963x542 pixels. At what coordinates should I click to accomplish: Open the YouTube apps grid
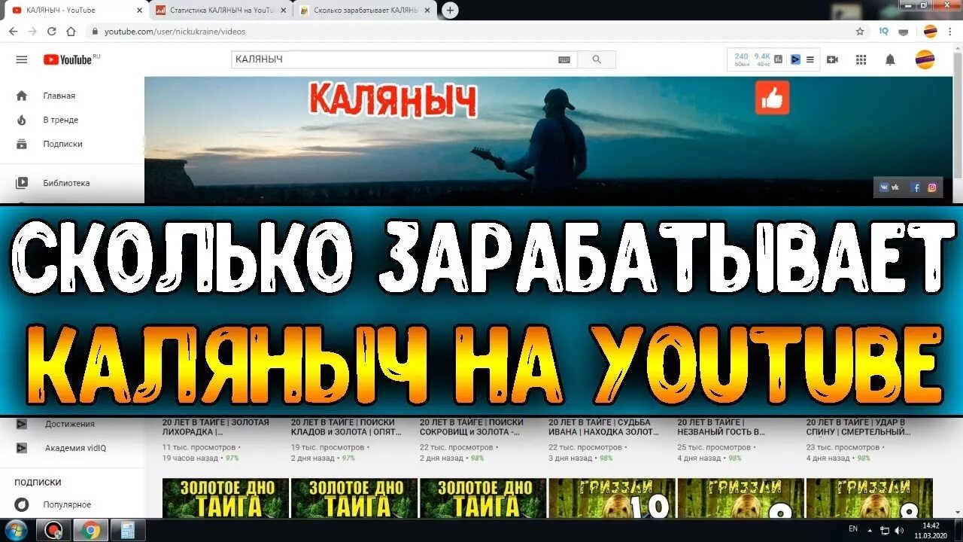click(x=861, y=59)
